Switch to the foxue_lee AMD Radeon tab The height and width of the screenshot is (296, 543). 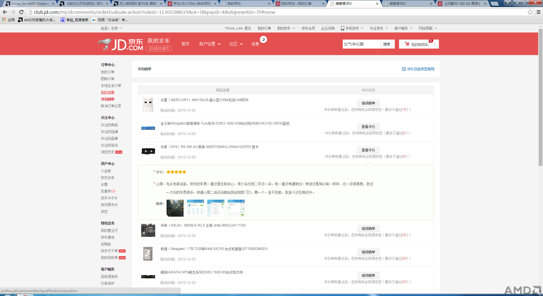pos(29,4)
